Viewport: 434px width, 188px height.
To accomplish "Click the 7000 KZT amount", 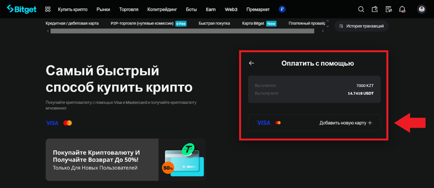I will 365,86.
